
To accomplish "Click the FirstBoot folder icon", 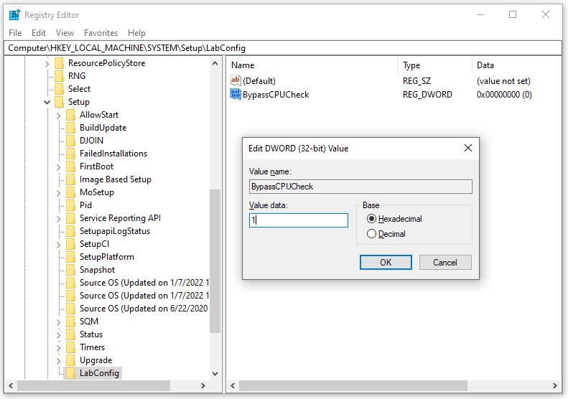I will coord(71,166).
